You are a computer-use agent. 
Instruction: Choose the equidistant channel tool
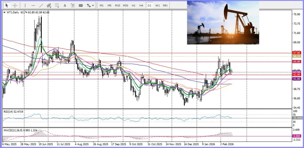[49, 5]
